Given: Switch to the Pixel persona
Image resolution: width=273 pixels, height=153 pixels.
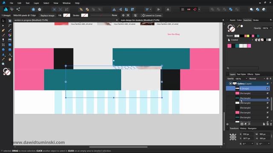Looking at the screenshot, I should click(x=12, y=9).
